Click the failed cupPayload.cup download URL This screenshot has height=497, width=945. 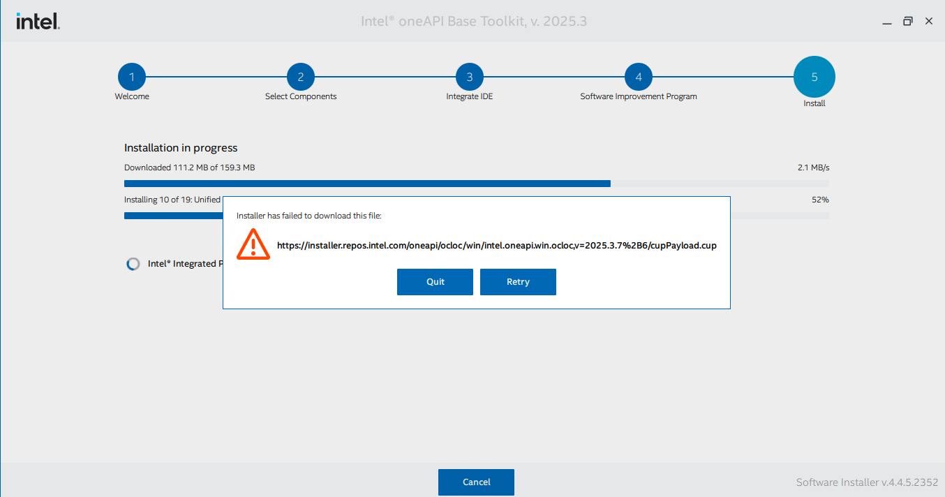pos(496,246)
